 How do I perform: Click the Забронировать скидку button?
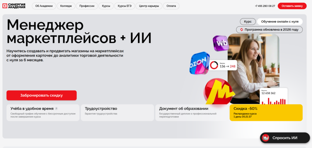click(x=41, y=96)
